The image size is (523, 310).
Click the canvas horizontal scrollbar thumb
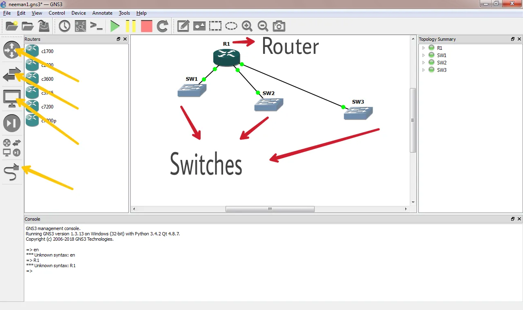[x=270, y=209]
